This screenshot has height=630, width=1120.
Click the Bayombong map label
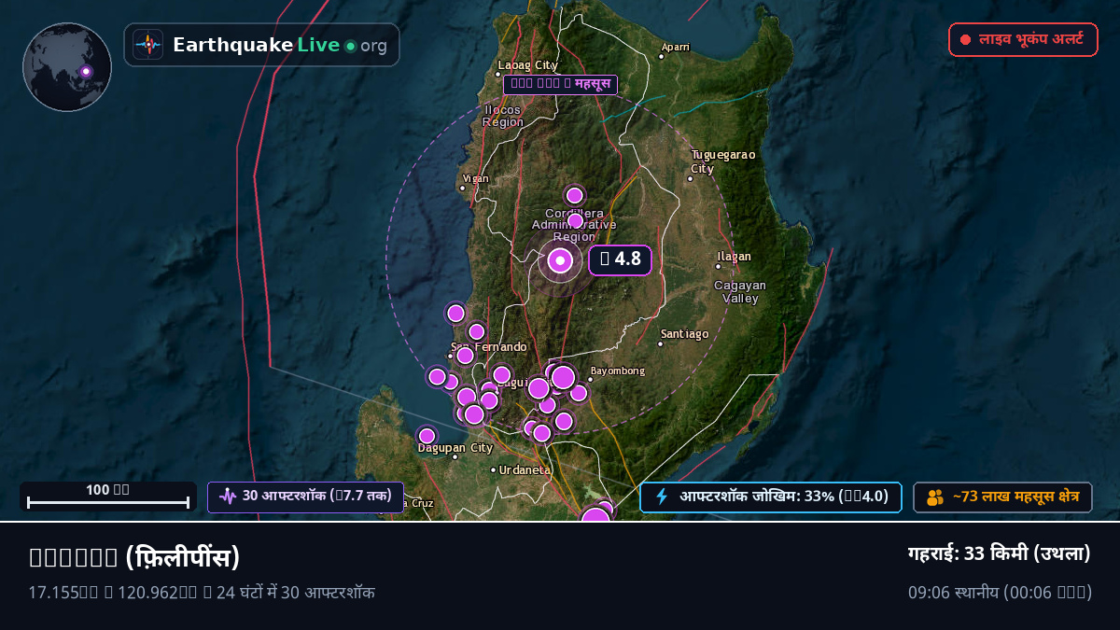617,371
